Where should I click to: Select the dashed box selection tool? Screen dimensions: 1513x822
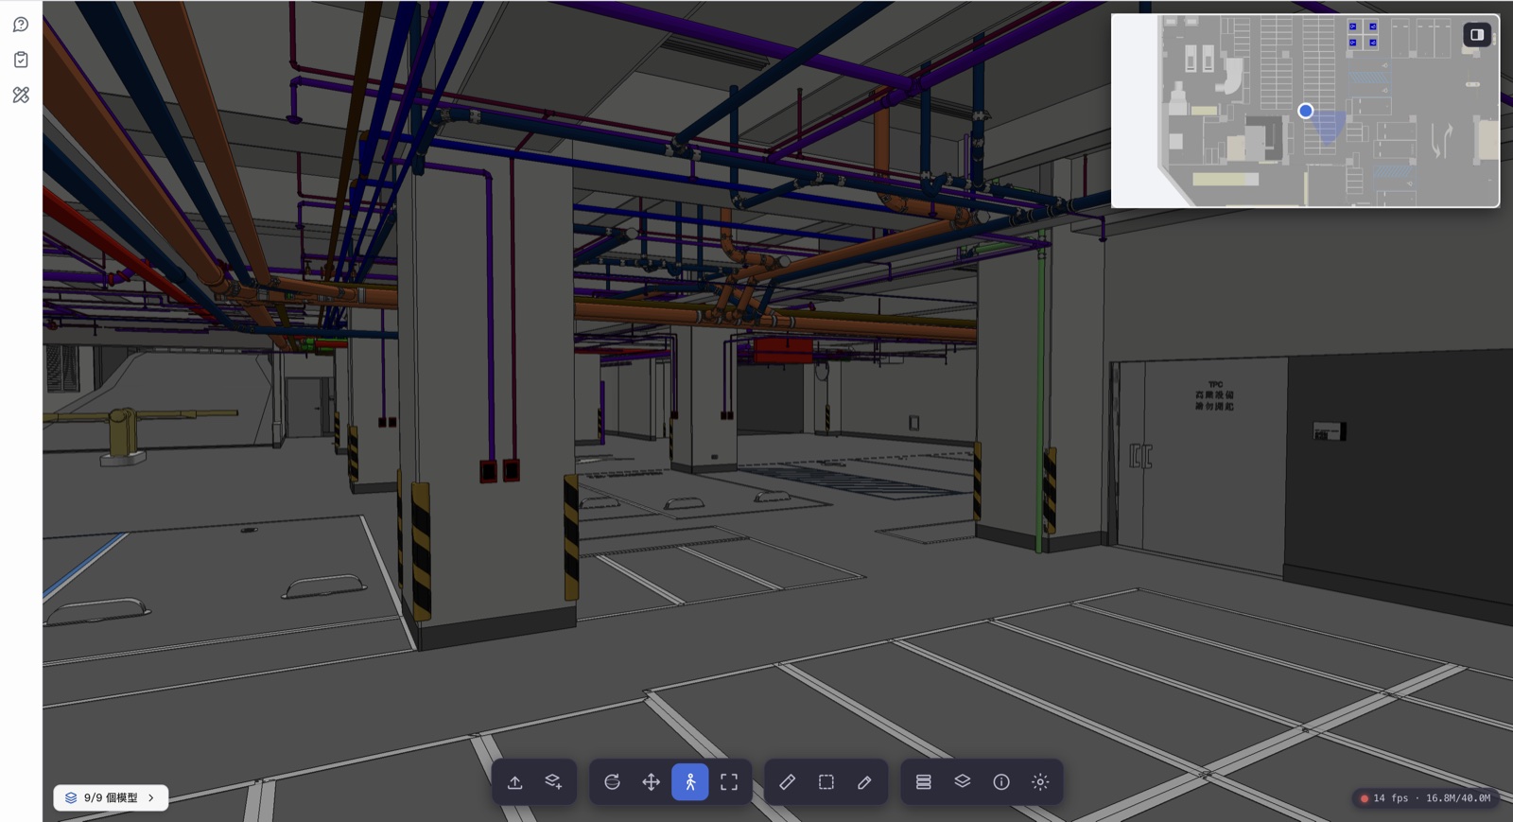(x=826, y=782)
